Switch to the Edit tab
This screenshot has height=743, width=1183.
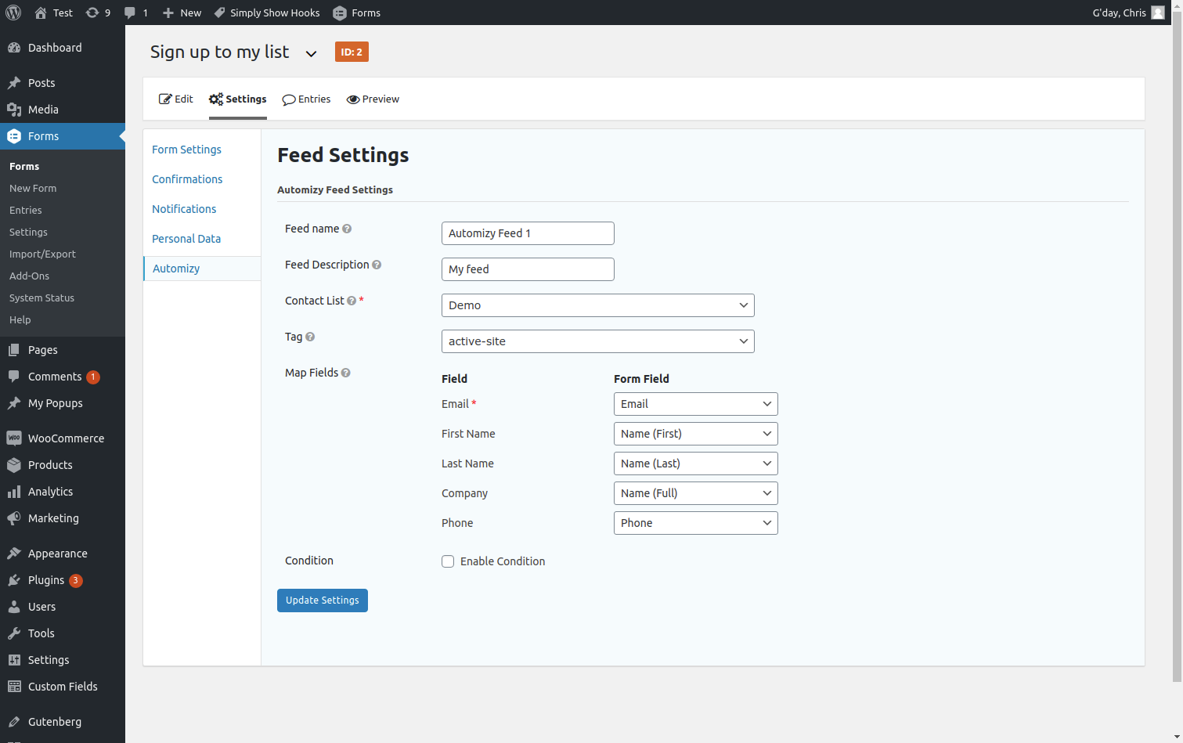[176, 99]
